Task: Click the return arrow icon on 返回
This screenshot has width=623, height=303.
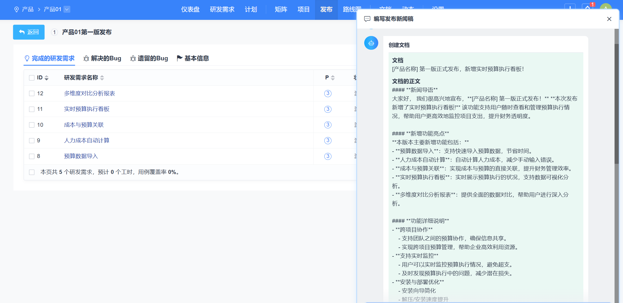Action: click(x=22, y=32)
